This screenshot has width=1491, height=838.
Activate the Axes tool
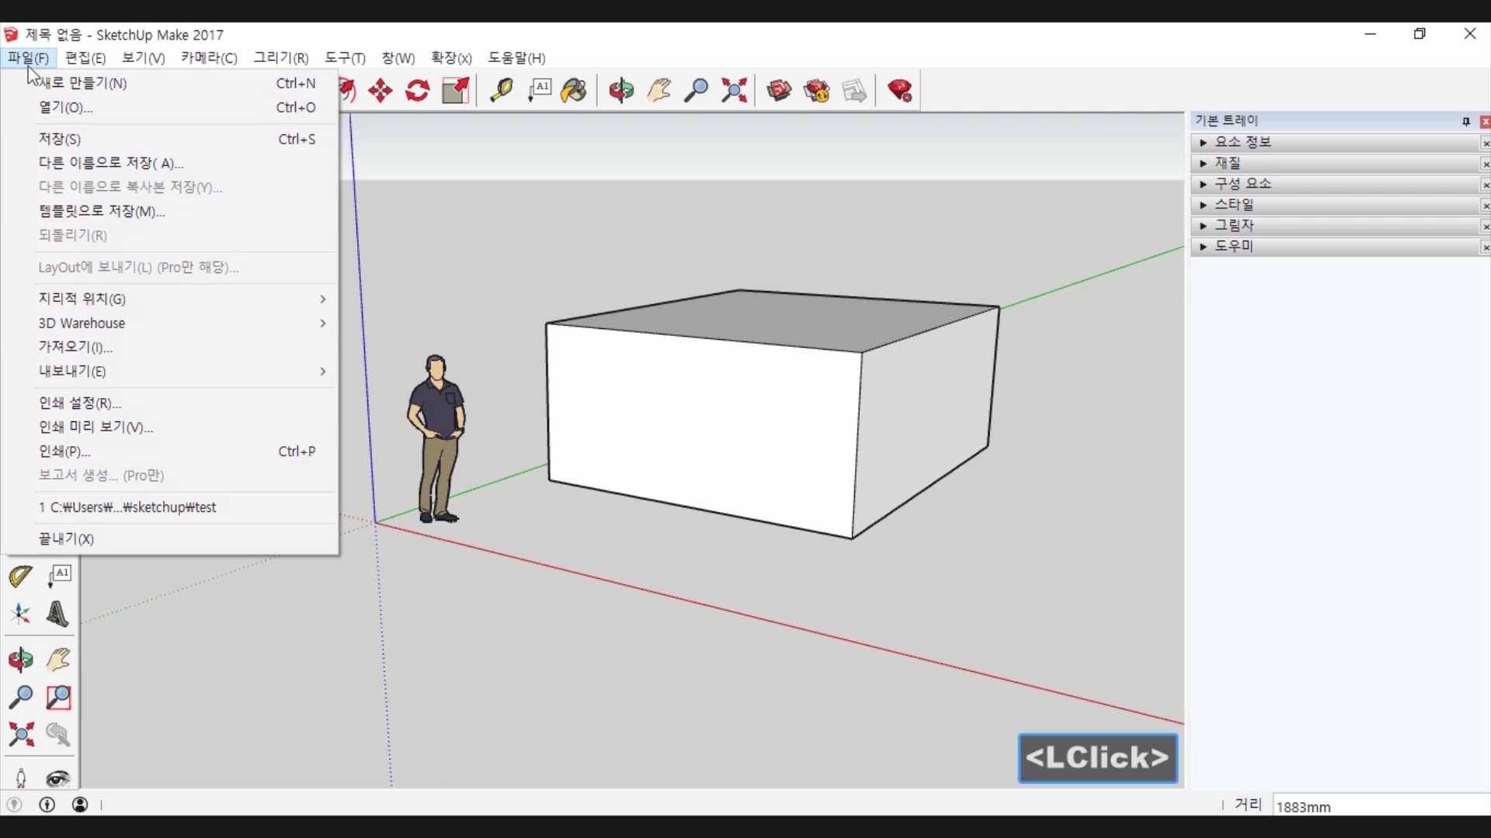coord(21,615)
